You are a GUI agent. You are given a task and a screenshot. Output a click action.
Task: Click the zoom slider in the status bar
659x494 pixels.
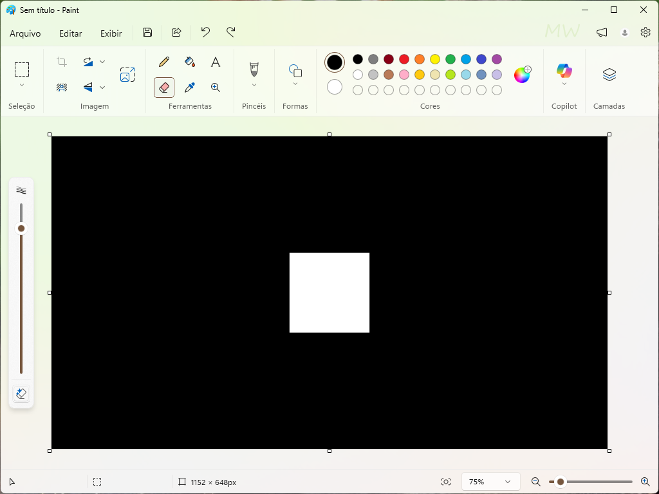(x=561, y=481)
